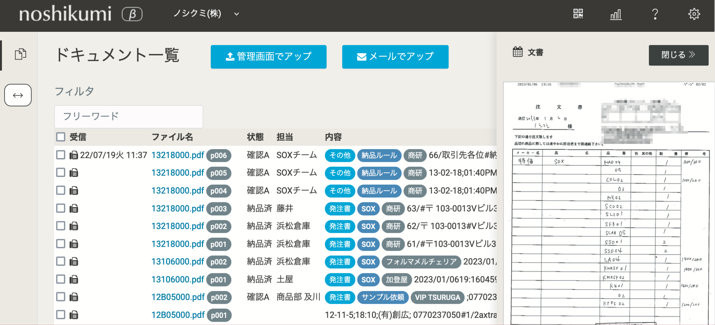Select the documents icon in left sidebar
The image size is (715, 325).
21,54
